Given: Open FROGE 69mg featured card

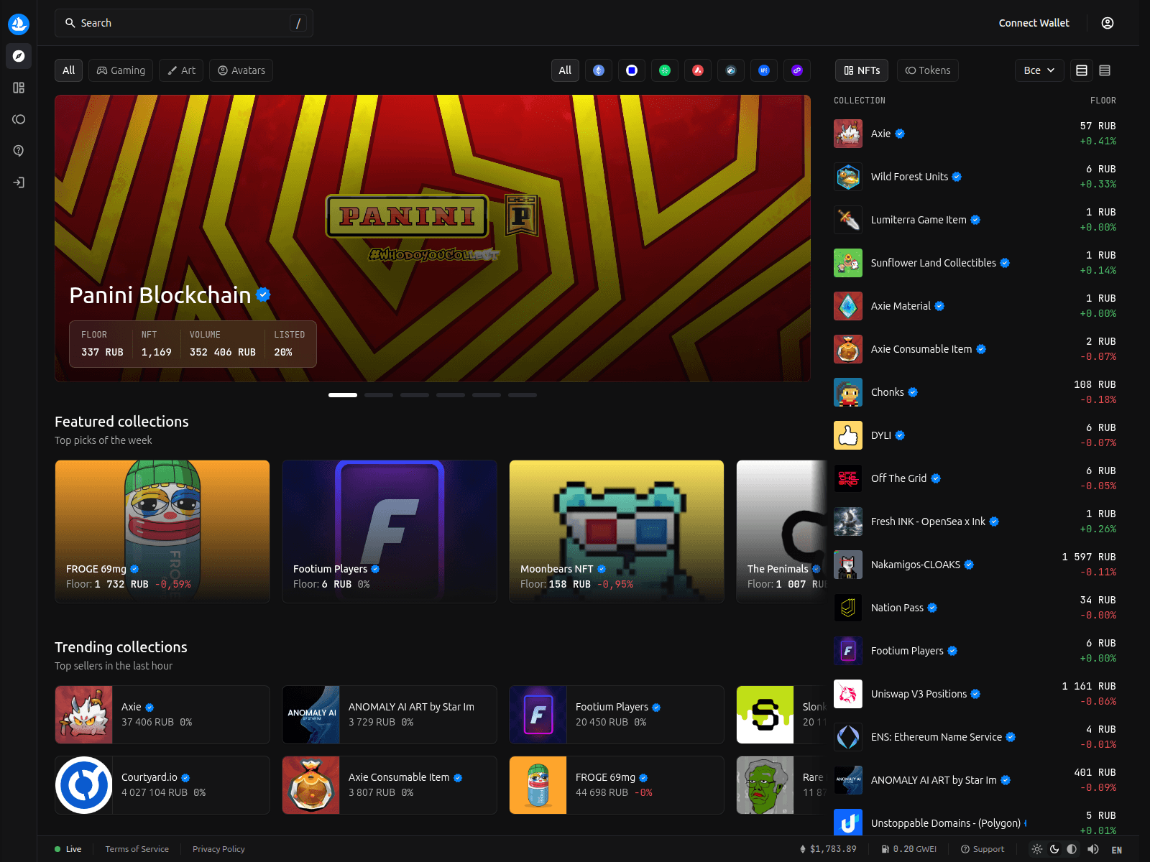Looking at the screenshot, I should [x=162, y=532].
